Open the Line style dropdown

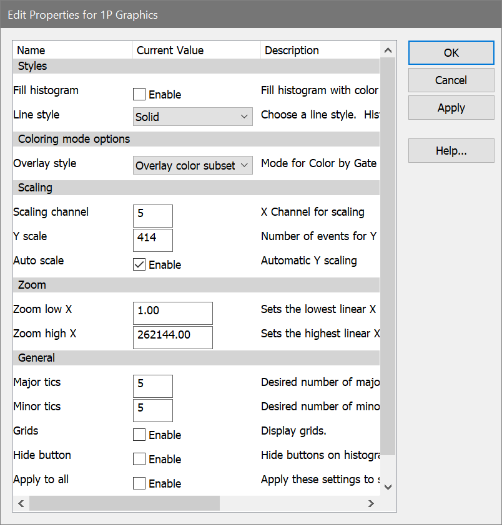tap(193, 117)
